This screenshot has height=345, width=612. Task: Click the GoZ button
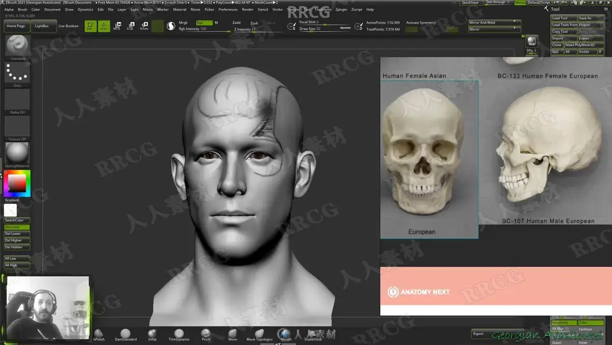tap(556, 52)
